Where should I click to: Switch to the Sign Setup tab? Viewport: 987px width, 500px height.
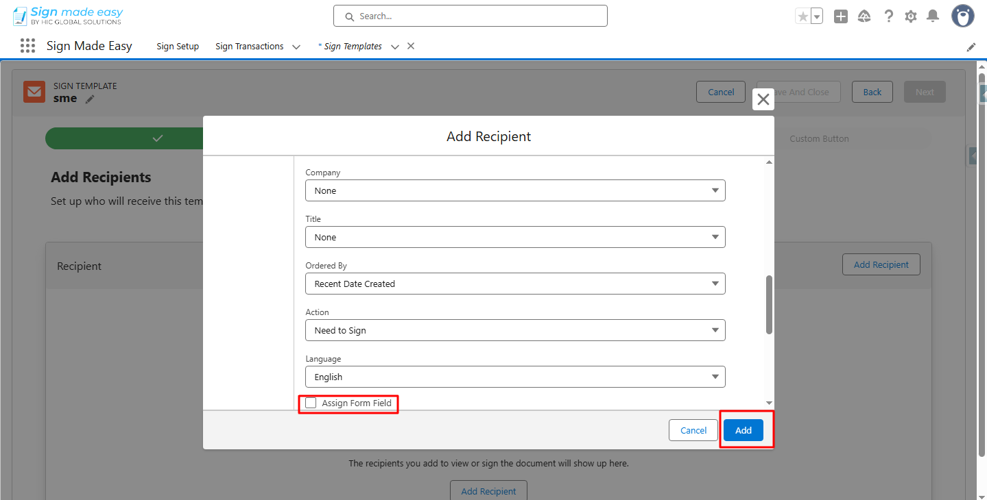[x=177, y=46]
